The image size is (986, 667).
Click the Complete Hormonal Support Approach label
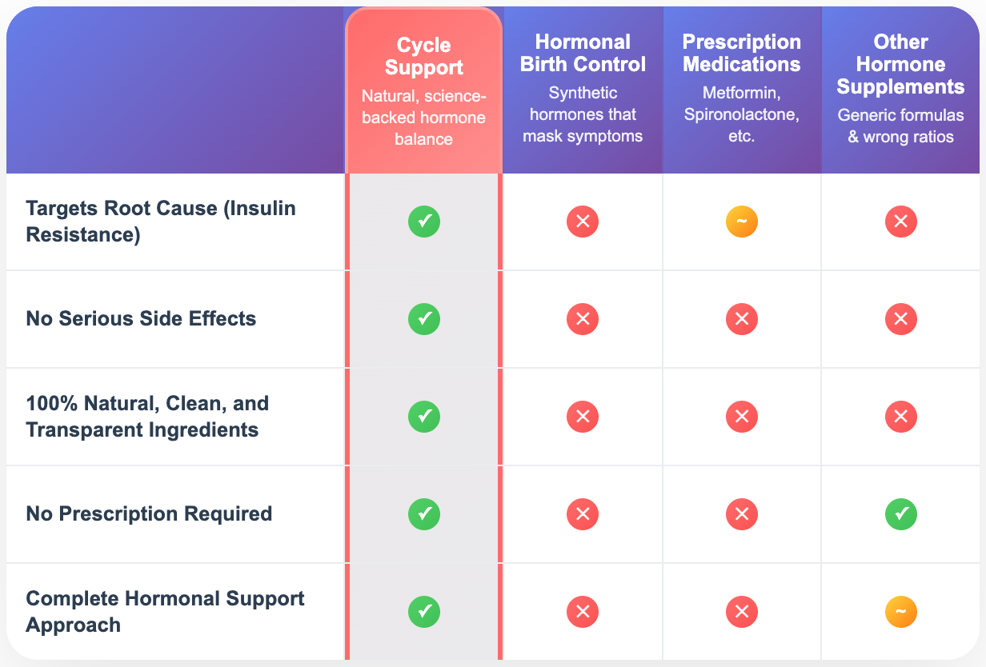[x=165, y=612]
